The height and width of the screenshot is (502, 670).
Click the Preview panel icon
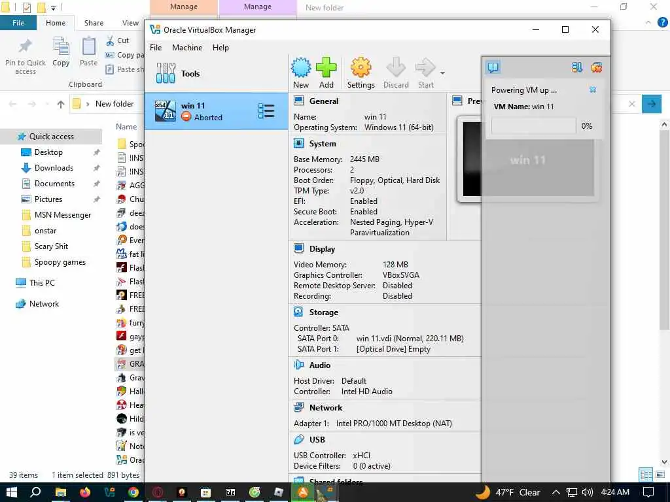[x=457, y=101]
